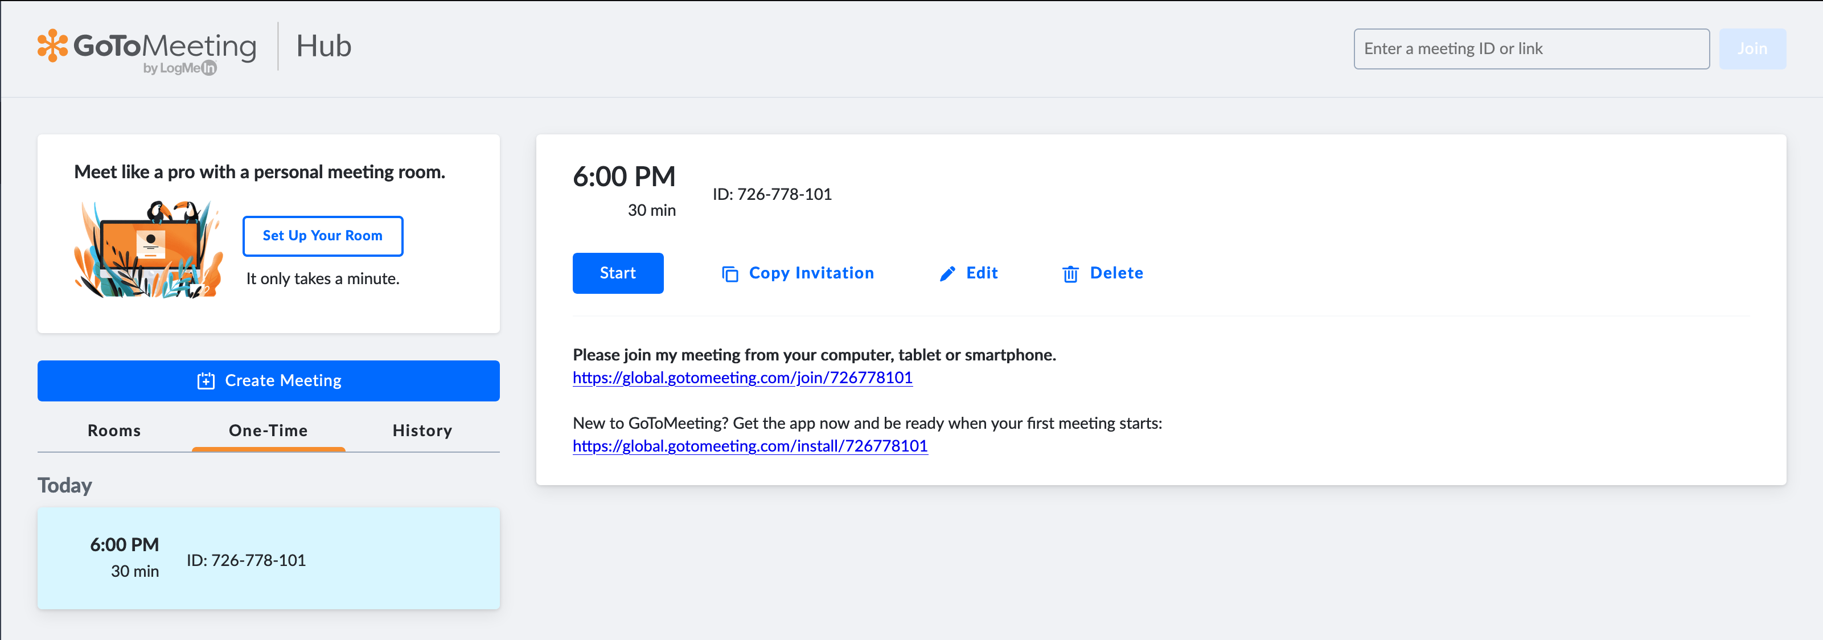
Task: Click the Hub title text in header
Action: (323, 46)
